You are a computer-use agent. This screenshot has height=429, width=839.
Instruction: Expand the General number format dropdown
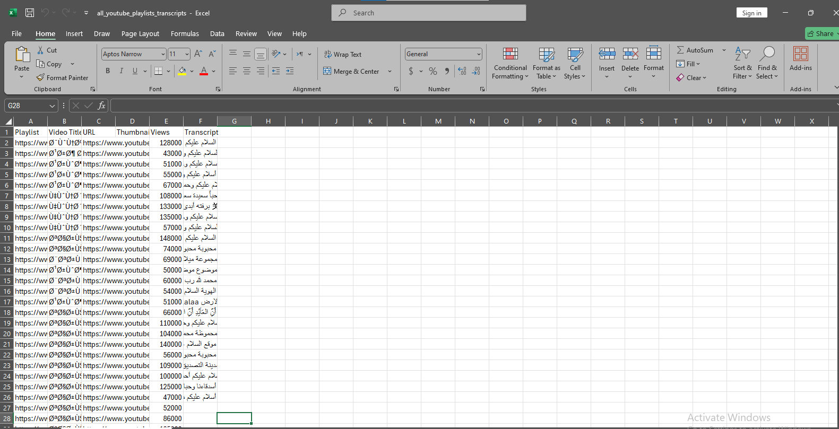(478, 54)
